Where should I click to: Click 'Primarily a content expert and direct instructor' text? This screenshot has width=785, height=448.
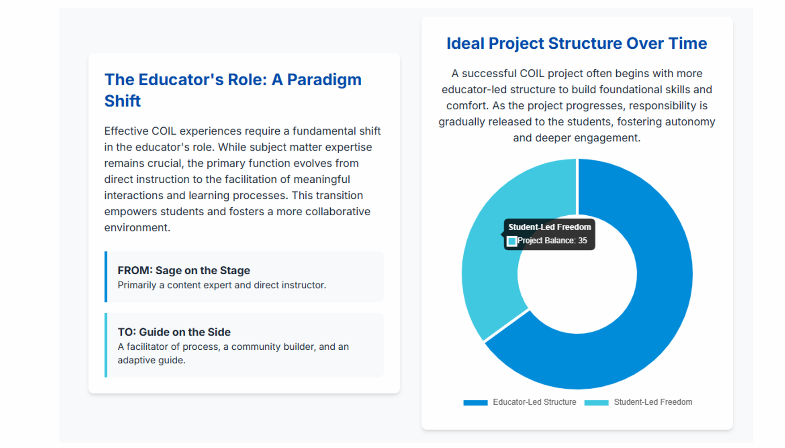tap(222, 285)
